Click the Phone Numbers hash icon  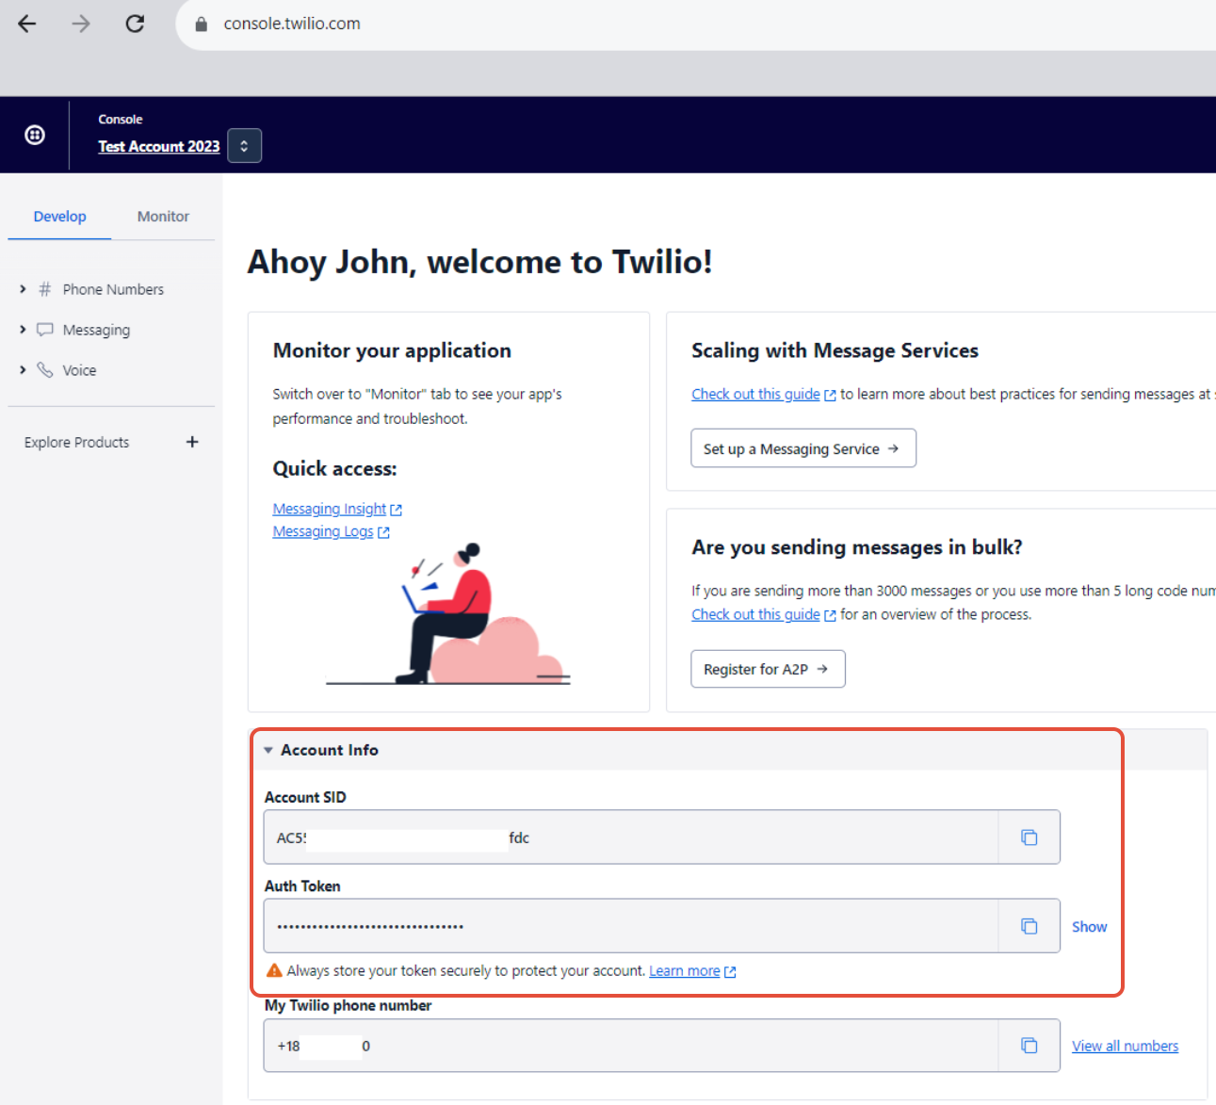tap(44, 289)
